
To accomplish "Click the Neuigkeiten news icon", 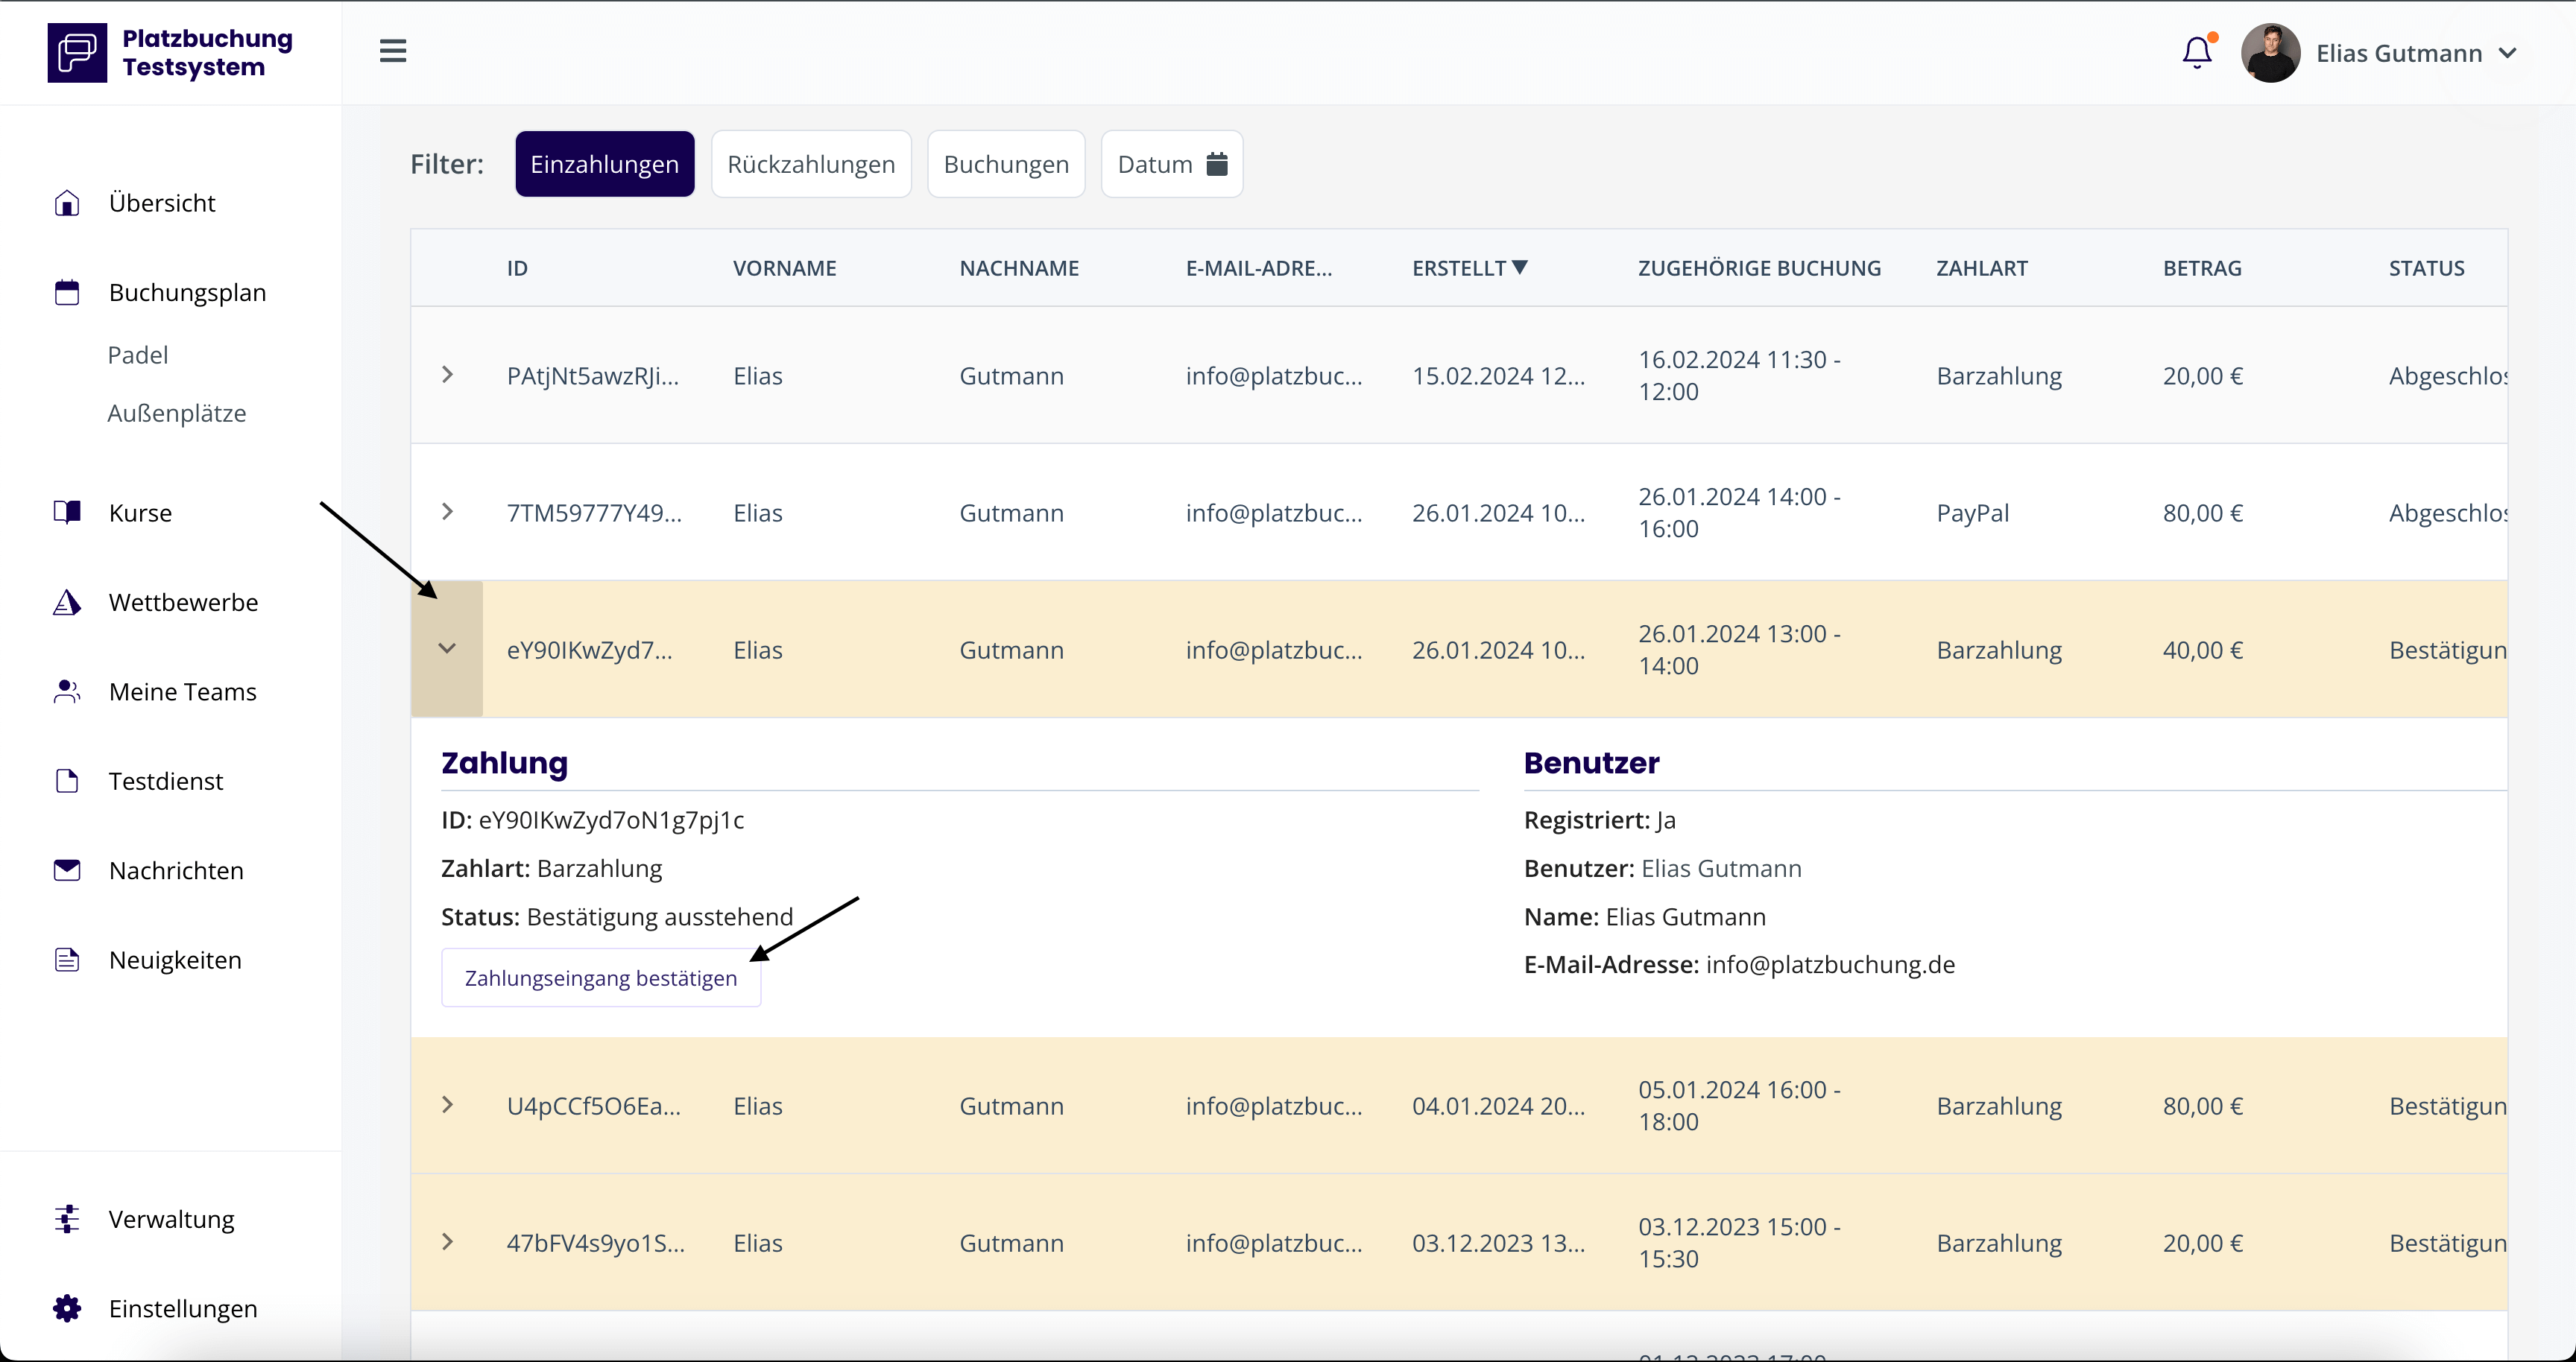I will pyautogui.click(x=67, y=960).
